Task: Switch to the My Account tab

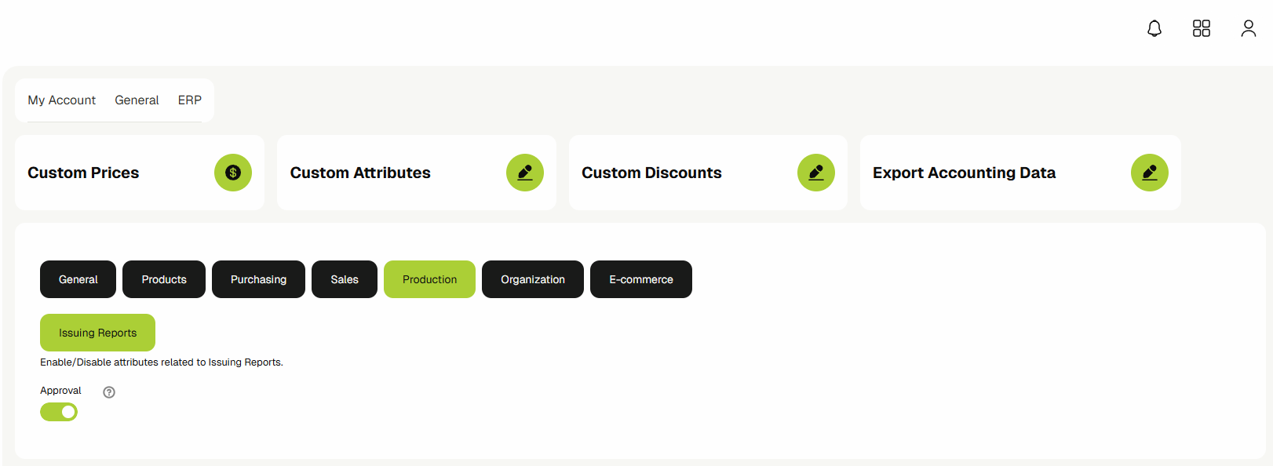Action: pyautogui.click(x=60, y=100)
